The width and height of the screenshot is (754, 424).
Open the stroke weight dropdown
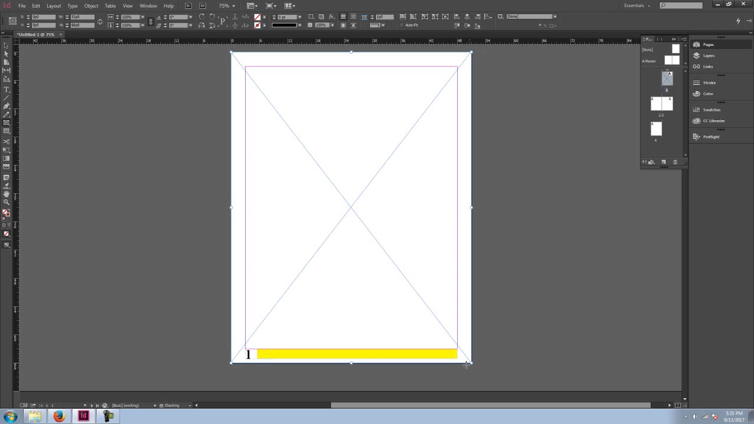pyautogui.click(x=299, y=17)
